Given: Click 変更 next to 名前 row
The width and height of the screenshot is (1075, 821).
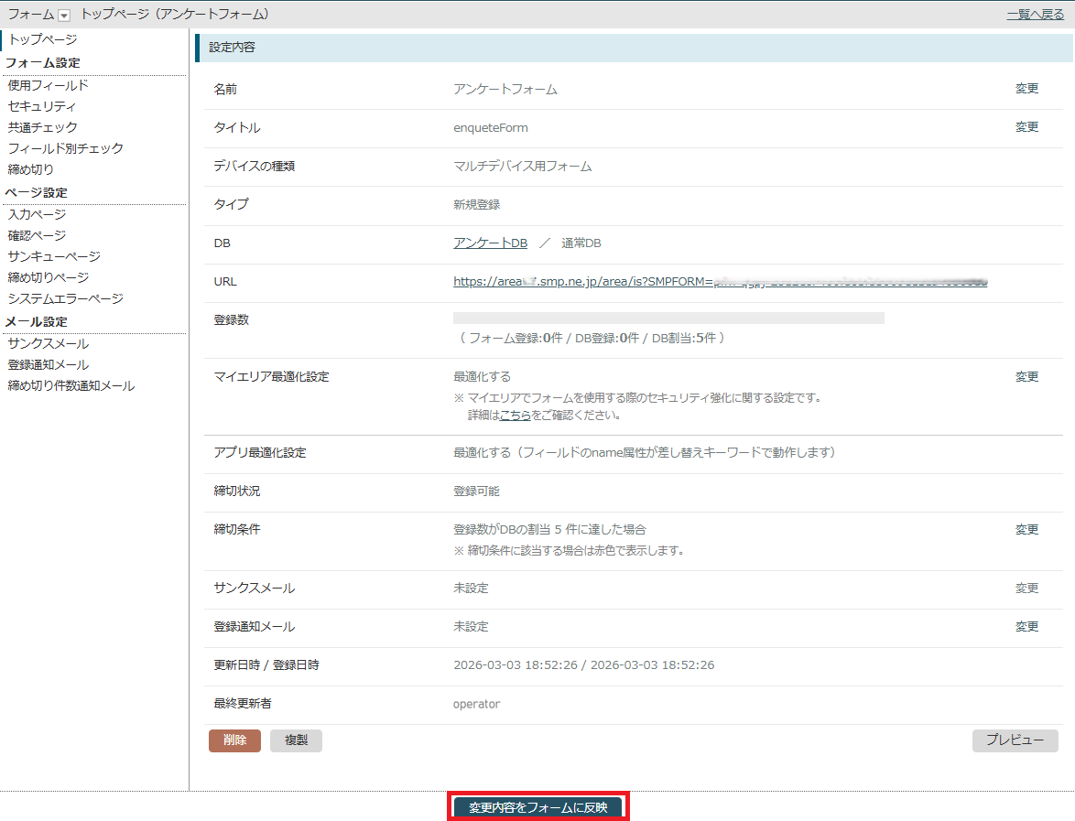Looking at the screenshot, I should 1026,89.
